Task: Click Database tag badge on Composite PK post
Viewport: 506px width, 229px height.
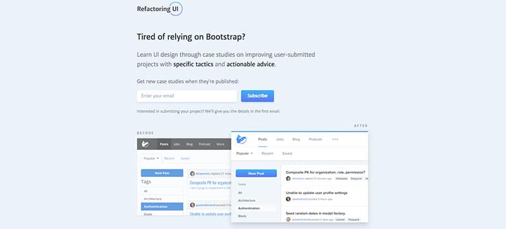Action: (342, 178)
